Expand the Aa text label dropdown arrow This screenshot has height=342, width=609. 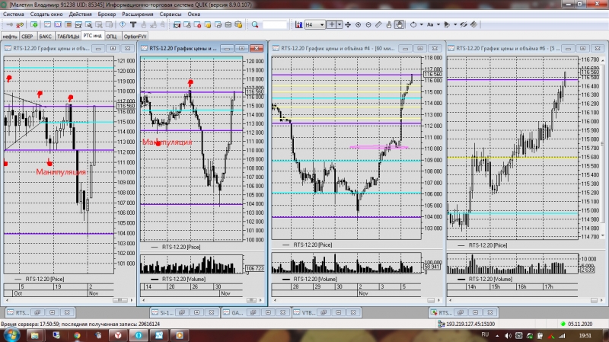(x=439, y=24)
